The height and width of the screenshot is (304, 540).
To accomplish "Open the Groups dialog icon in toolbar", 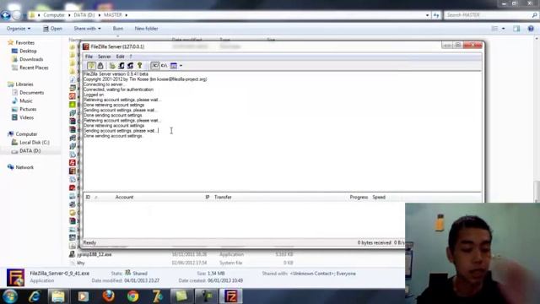I will click(130, 66).
